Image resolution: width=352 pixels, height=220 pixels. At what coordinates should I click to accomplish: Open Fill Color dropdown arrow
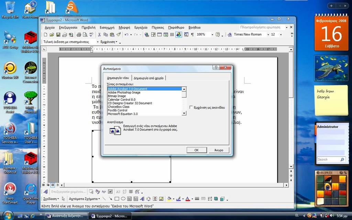point(174,199)
